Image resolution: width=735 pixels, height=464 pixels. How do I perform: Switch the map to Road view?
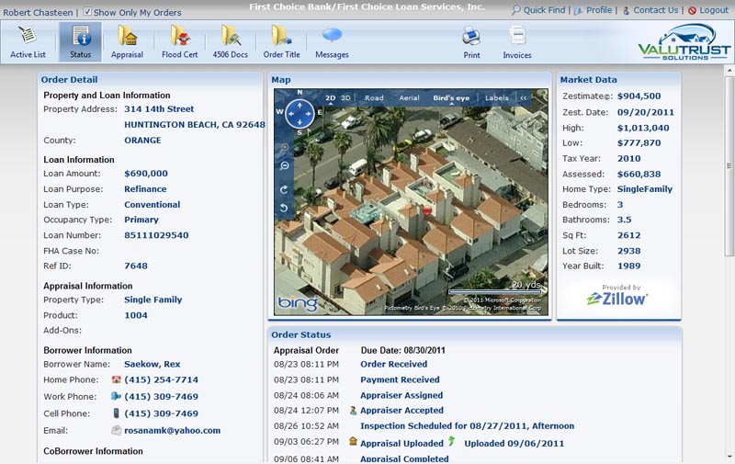(374, 97)
